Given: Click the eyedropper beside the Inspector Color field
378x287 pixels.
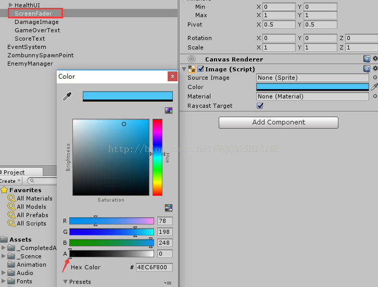Looking at the screenshot, I should [374, 87].
